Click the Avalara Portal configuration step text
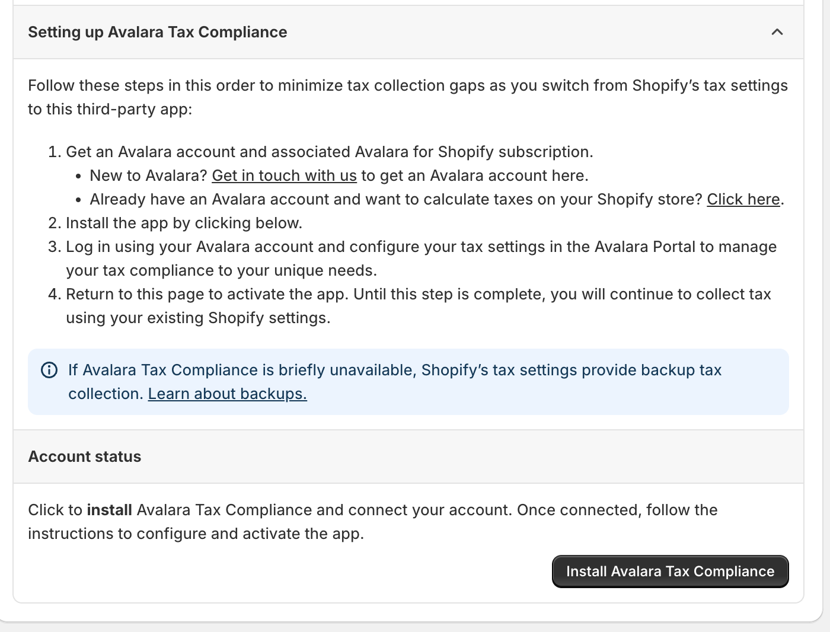Image resolution: width=830 pixels, height=632 pixels. (x=421, y=258)
